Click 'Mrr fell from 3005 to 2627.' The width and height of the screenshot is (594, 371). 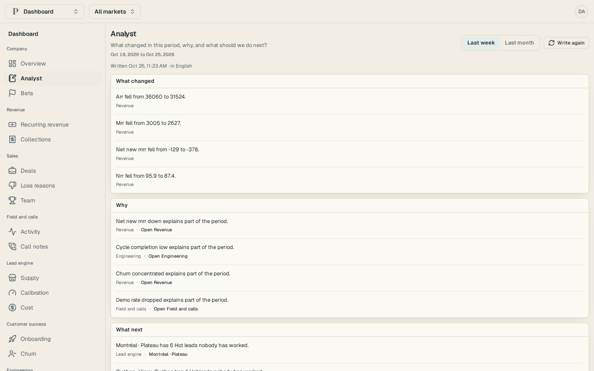click(148, 123)
